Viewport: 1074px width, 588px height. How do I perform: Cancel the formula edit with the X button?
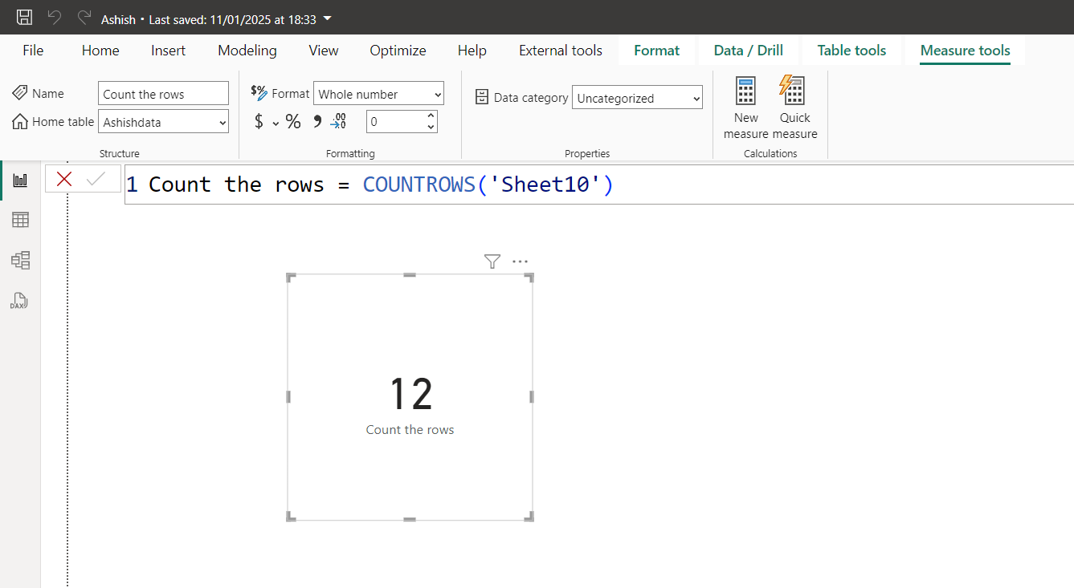(x=63, y=178)
